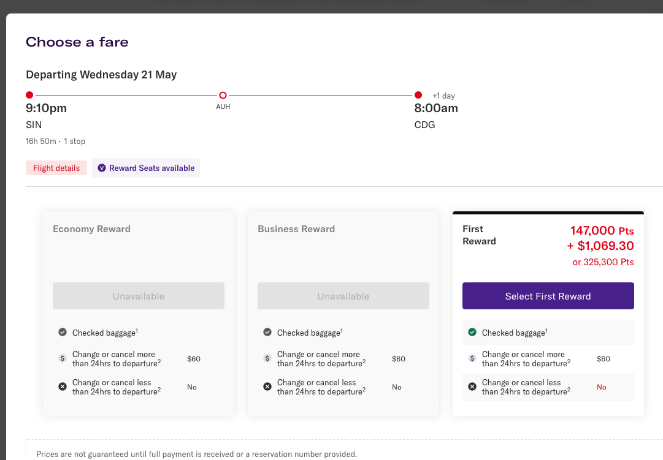Screen dimensions: 663x460
Task: Click the '+1 day' label
Action: [443, 96]
